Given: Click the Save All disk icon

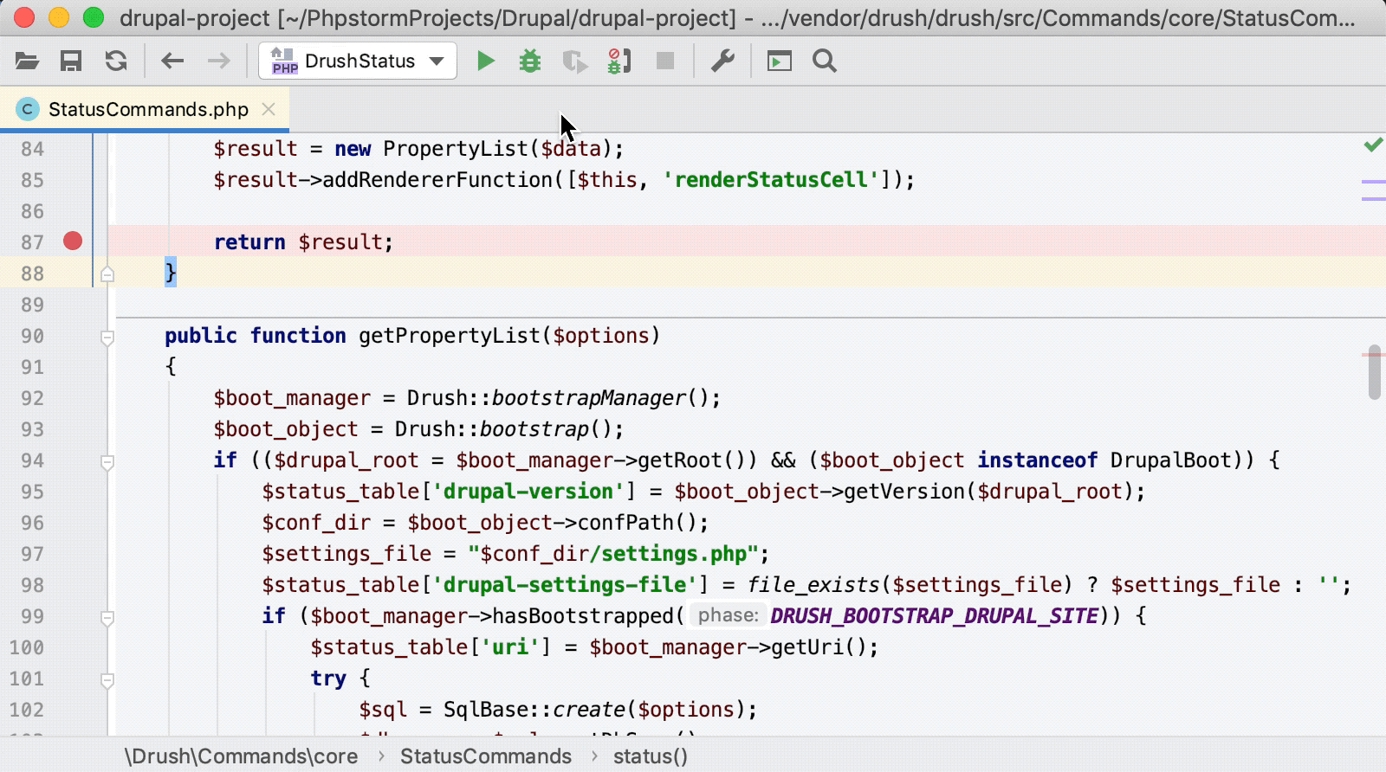Looking at the screenshot, I should (x=71, y=61).
